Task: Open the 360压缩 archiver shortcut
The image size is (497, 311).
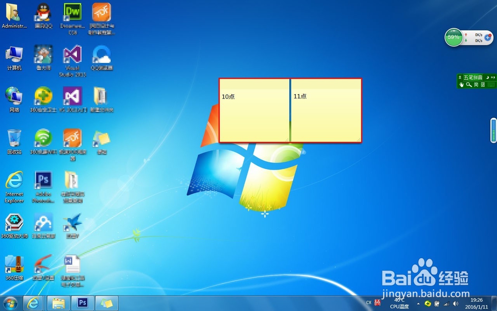Action: click(13, 264)
